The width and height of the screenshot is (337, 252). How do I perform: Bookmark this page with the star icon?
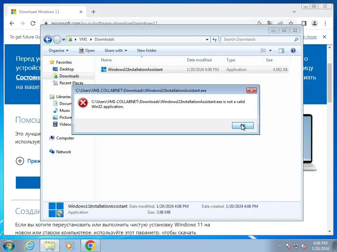pos(291,23)
